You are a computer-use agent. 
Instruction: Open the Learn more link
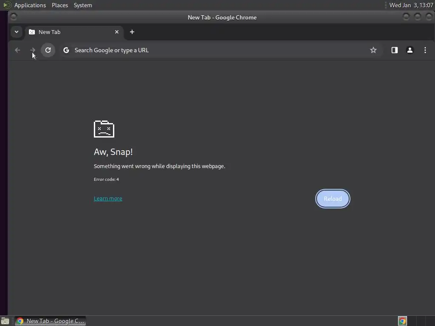(108, 199)
